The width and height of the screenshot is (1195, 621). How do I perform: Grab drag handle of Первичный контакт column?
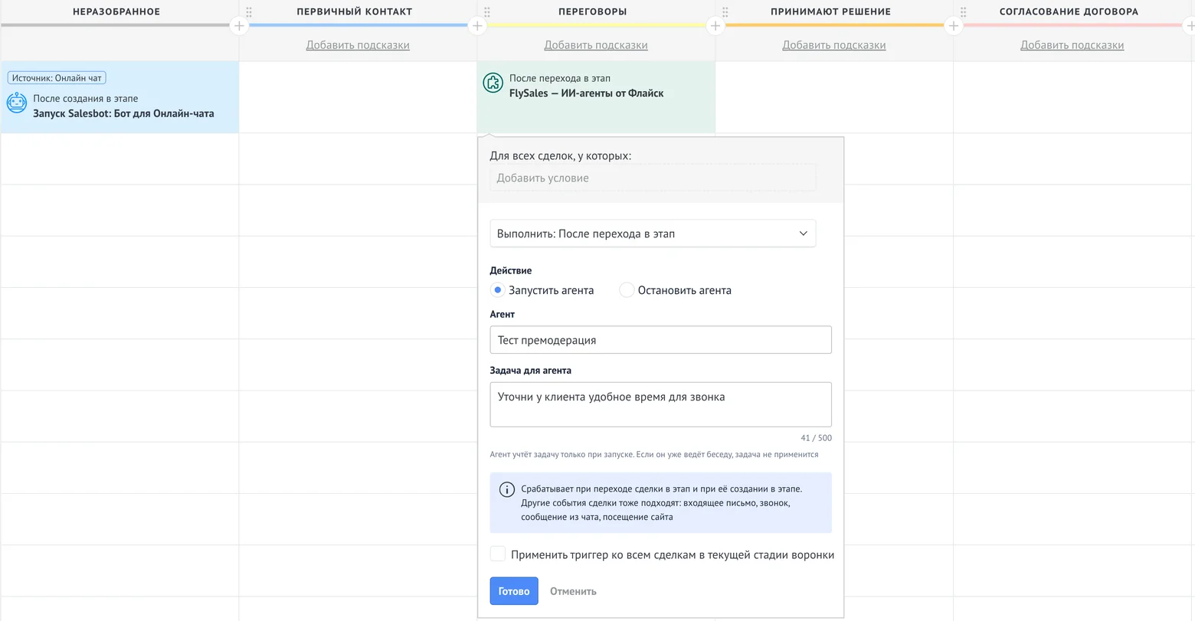tap(249, 12)
